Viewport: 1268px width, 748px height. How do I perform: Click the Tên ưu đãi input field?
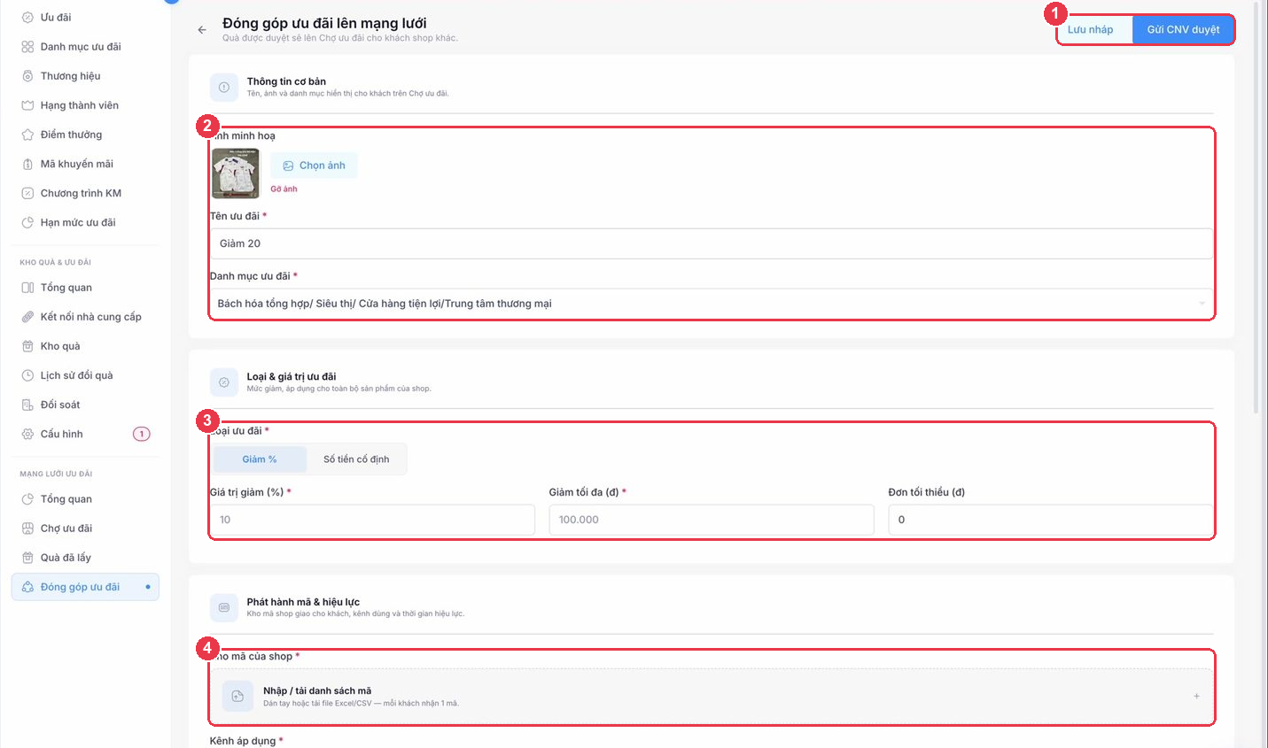coord(711,243)
